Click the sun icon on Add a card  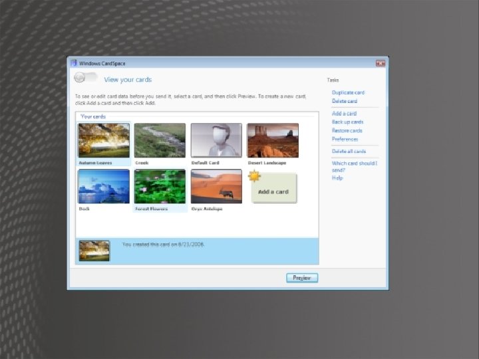point(254,176)
